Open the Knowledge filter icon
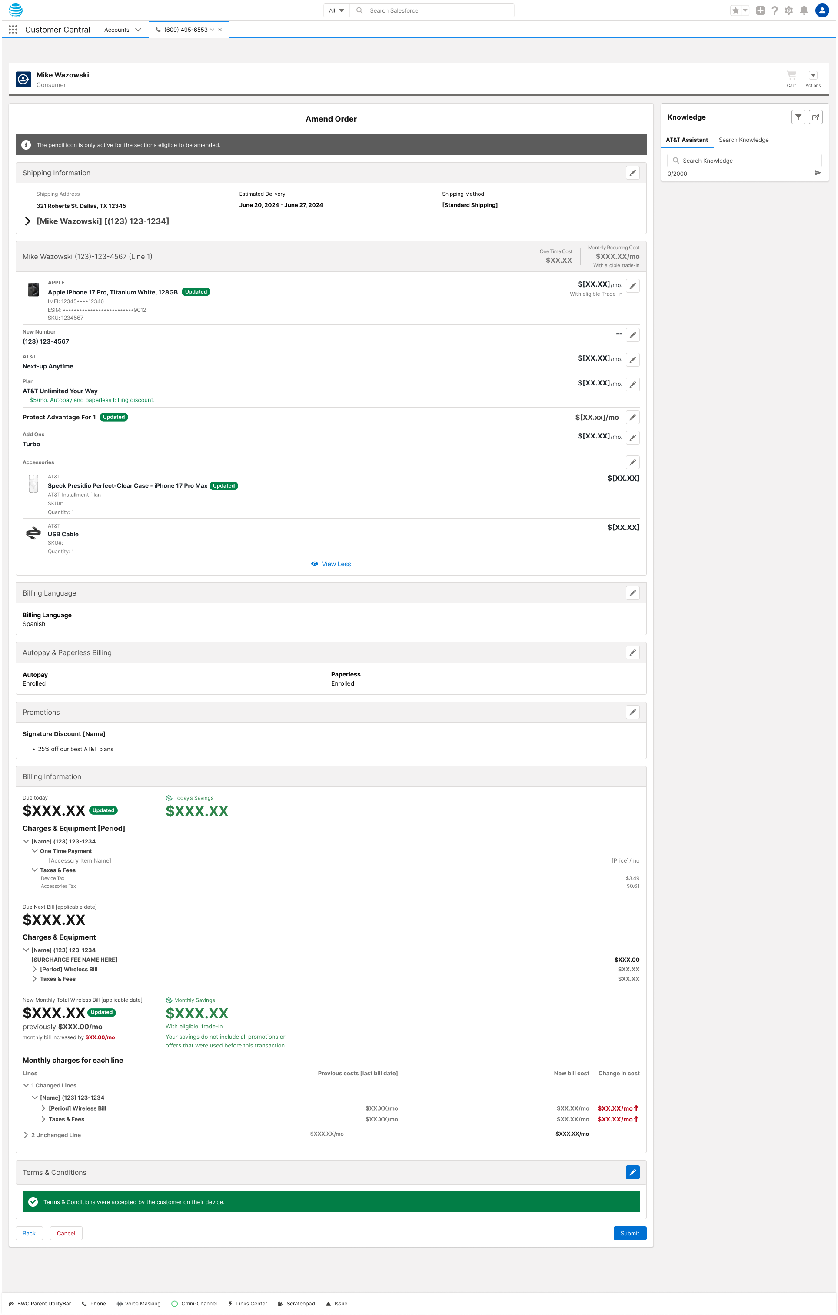Viewport: 838px width, 1315px height. point(798,117)
